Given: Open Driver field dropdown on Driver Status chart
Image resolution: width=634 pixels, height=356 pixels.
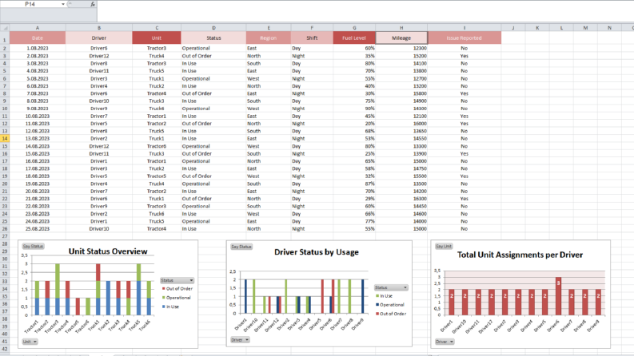Looking at the screenshot, I should pos(240,340).
